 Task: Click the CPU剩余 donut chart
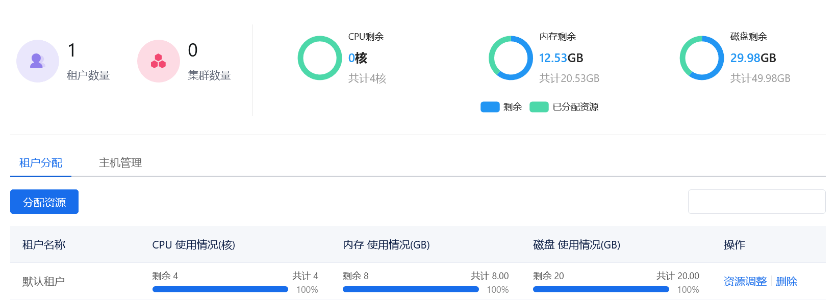pos(320,58)
